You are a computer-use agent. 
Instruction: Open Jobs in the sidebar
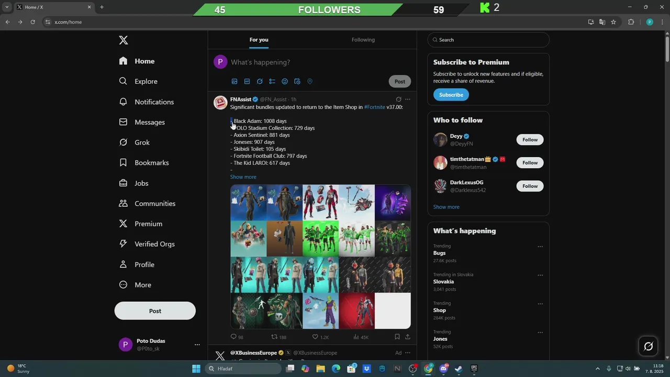133,183
